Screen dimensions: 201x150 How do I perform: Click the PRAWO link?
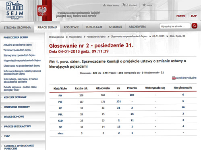coord(181,16)
